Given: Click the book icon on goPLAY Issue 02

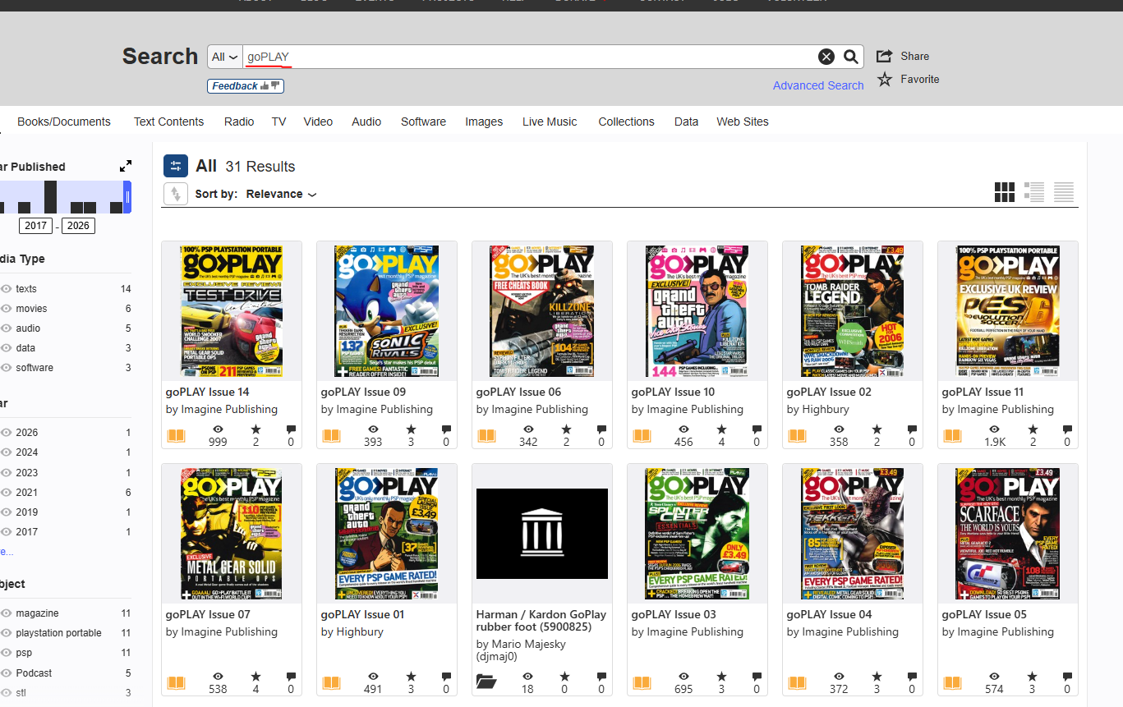Looking at the screenshot, I should pos(798,436).
